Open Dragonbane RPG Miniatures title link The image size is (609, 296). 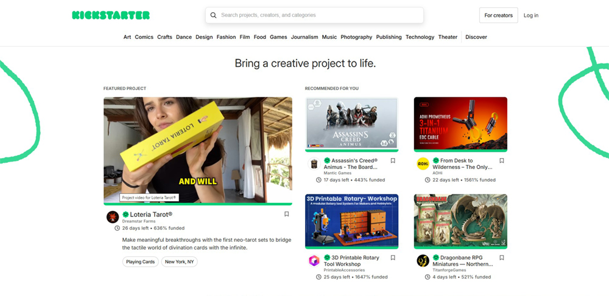coord(463,261)
